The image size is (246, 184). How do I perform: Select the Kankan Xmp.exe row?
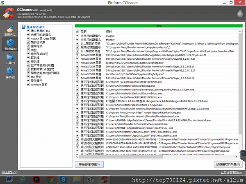click(157, 112)
